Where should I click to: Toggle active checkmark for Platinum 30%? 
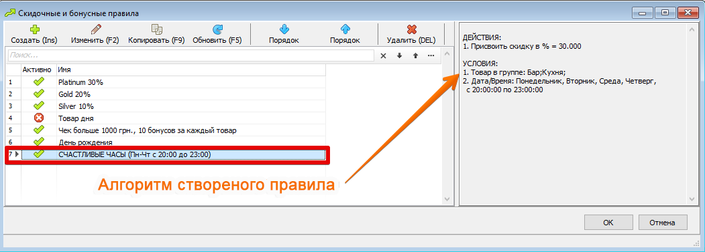tap(39, 82)
